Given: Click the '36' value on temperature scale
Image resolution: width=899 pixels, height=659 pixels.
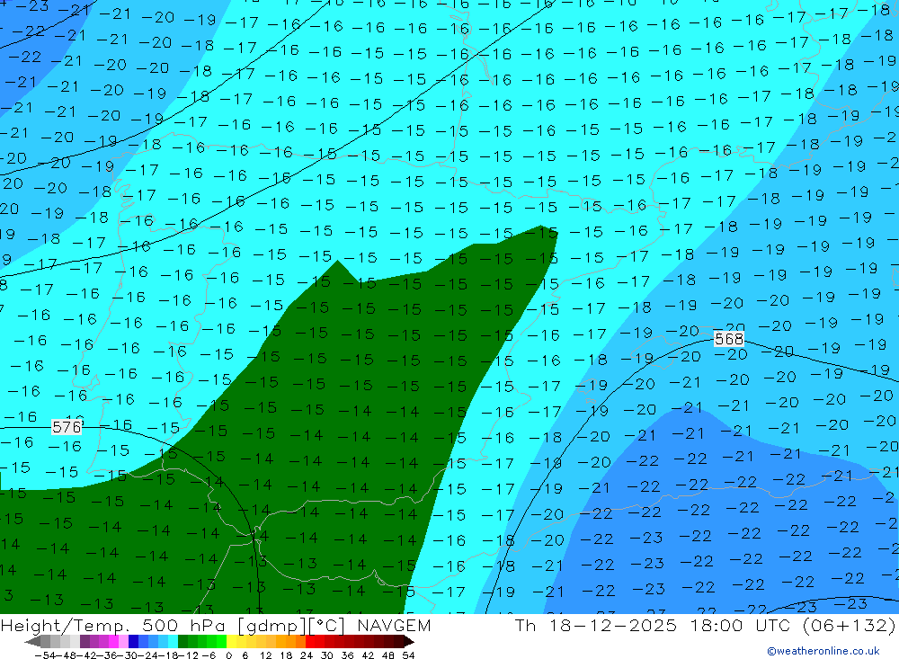Looking at the screenshot, I should click(347, 655).
